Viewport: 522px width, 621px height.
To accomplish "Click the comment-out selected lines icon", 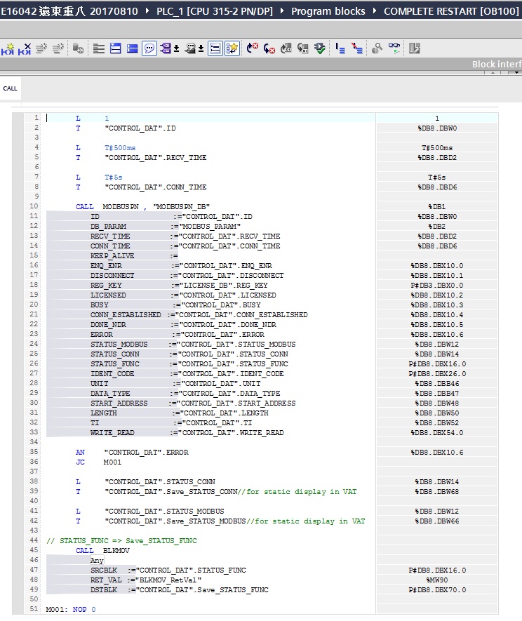I will point(340,48).
